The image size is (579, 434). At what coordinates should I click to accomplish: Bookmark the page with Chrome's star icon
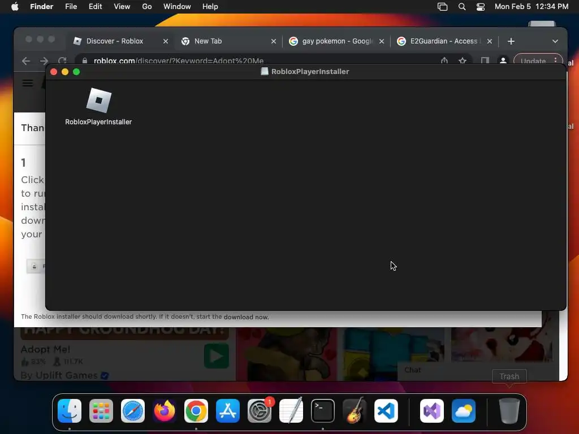coord(463,61)
